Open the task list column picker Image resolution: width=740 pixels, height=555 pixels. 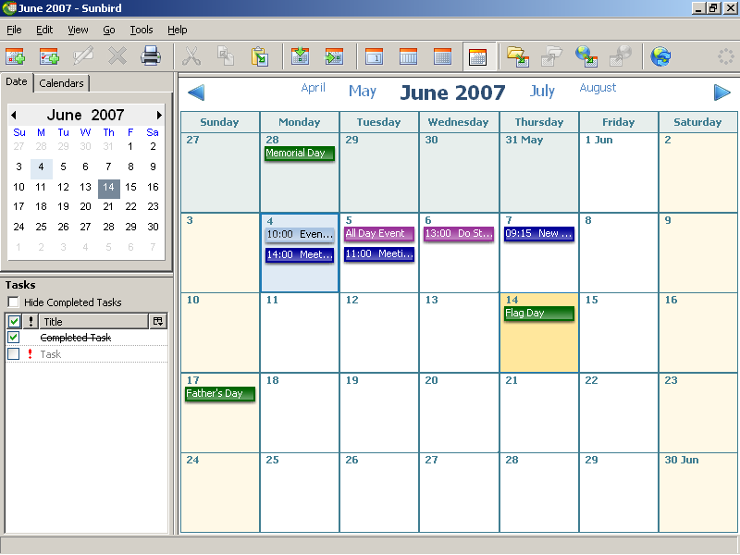[x=158, y=321]
